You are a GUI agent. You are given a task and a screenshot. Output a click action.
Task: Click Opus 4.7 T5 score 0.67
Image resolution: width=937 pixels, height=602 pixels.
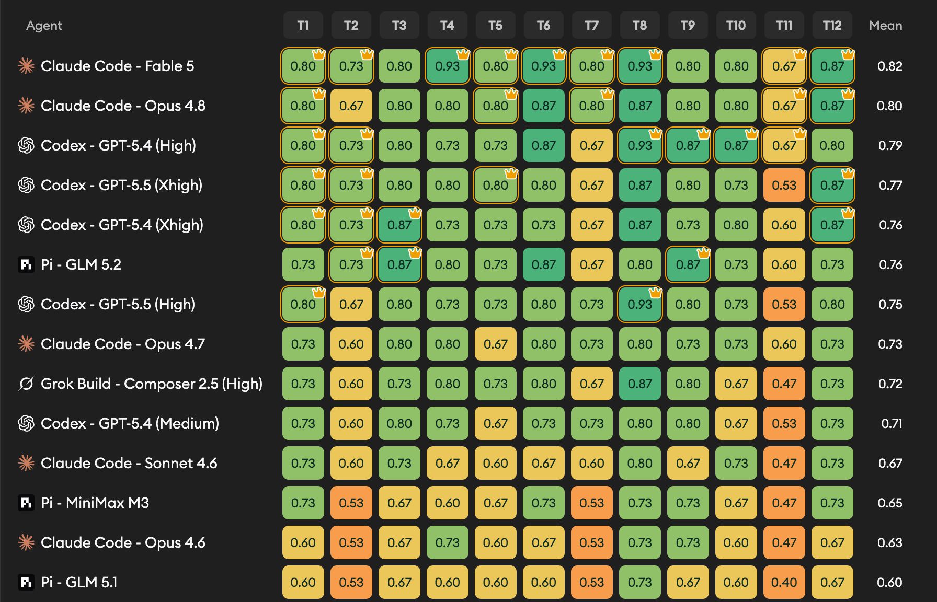496,344
